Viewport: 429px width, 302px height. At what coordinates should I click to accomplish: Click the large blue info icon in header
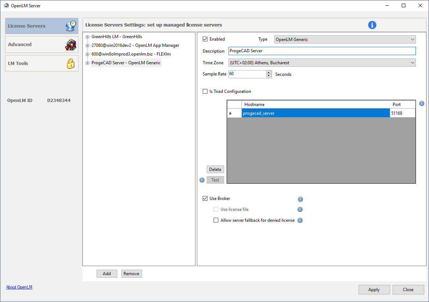coord(372,25)
